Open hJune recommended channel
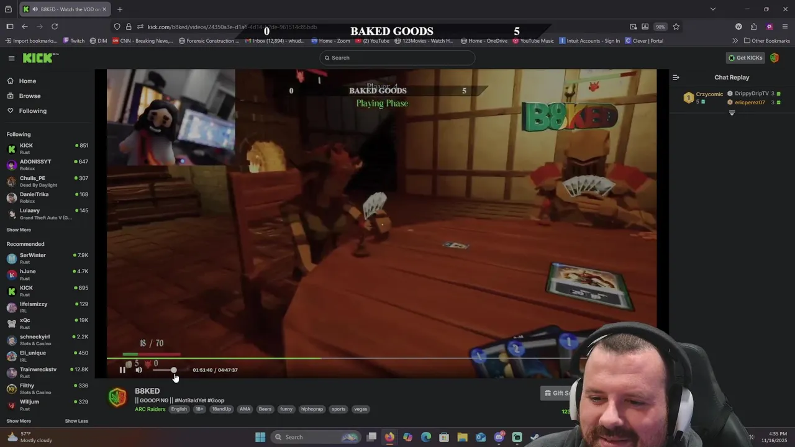This screenshot has width=795, height=447. 47,274
